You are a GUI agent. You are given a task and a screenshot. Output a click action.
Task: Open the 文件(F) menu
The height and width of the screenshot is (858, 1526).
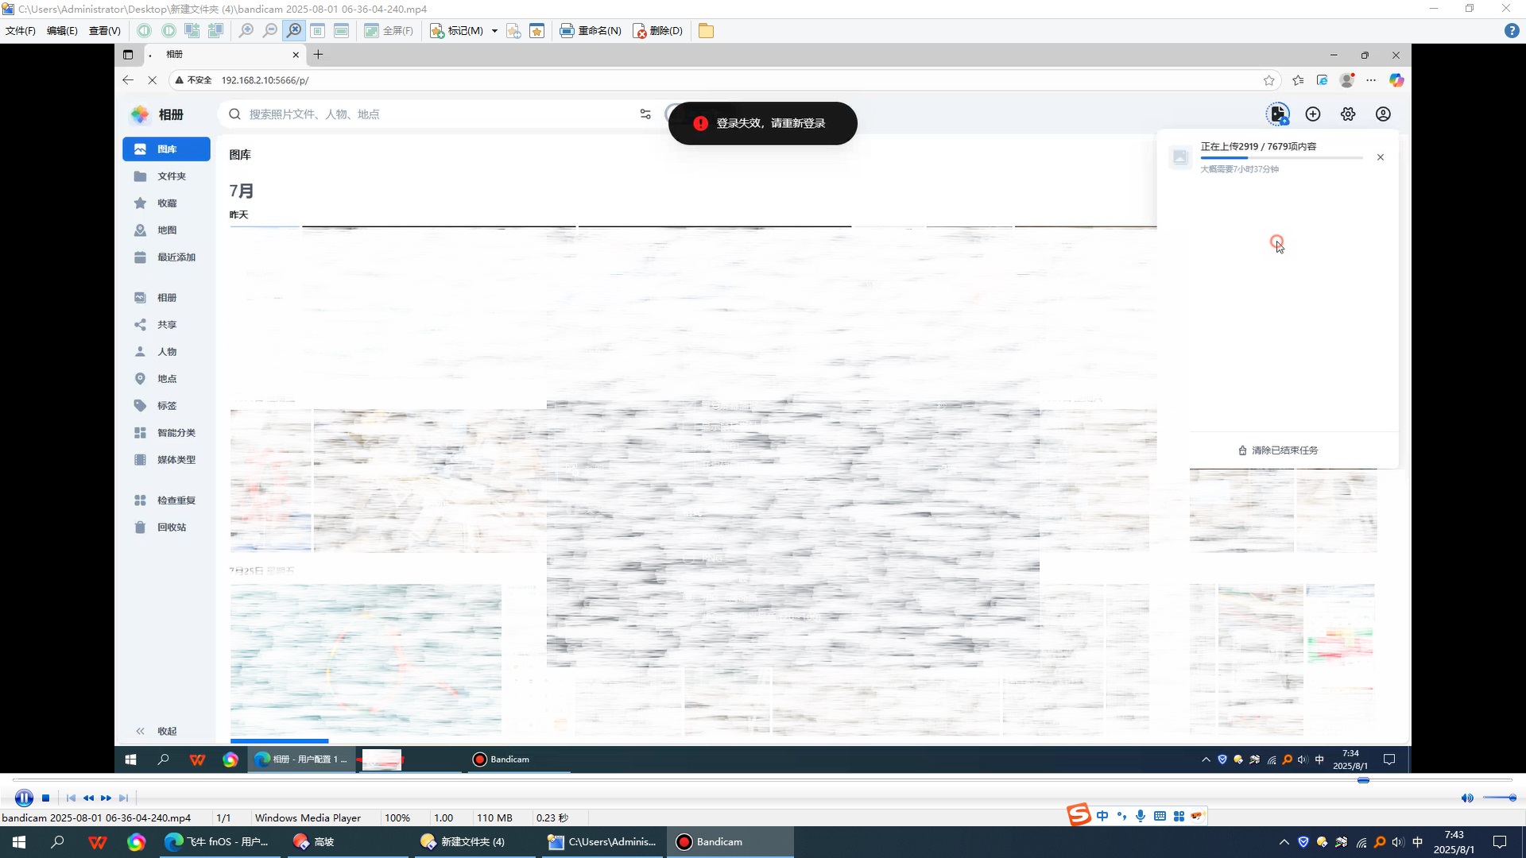[21, 30]
